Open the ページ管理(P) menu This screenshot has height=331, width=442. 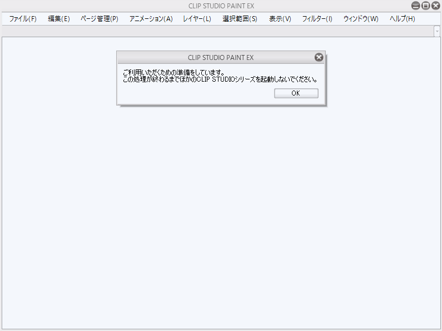tap(99, 19)
